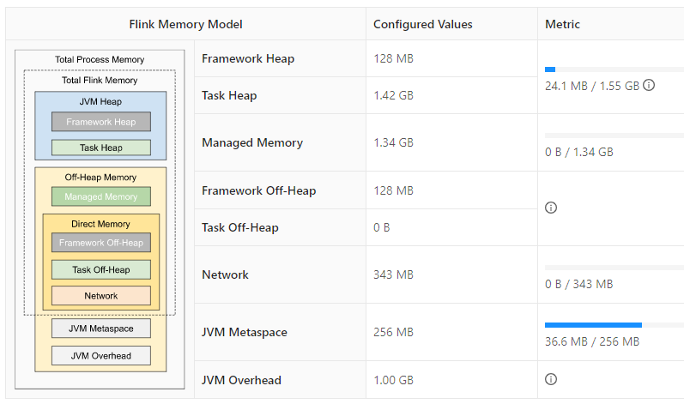Click orange Network box in diagram

click(100, 296)
